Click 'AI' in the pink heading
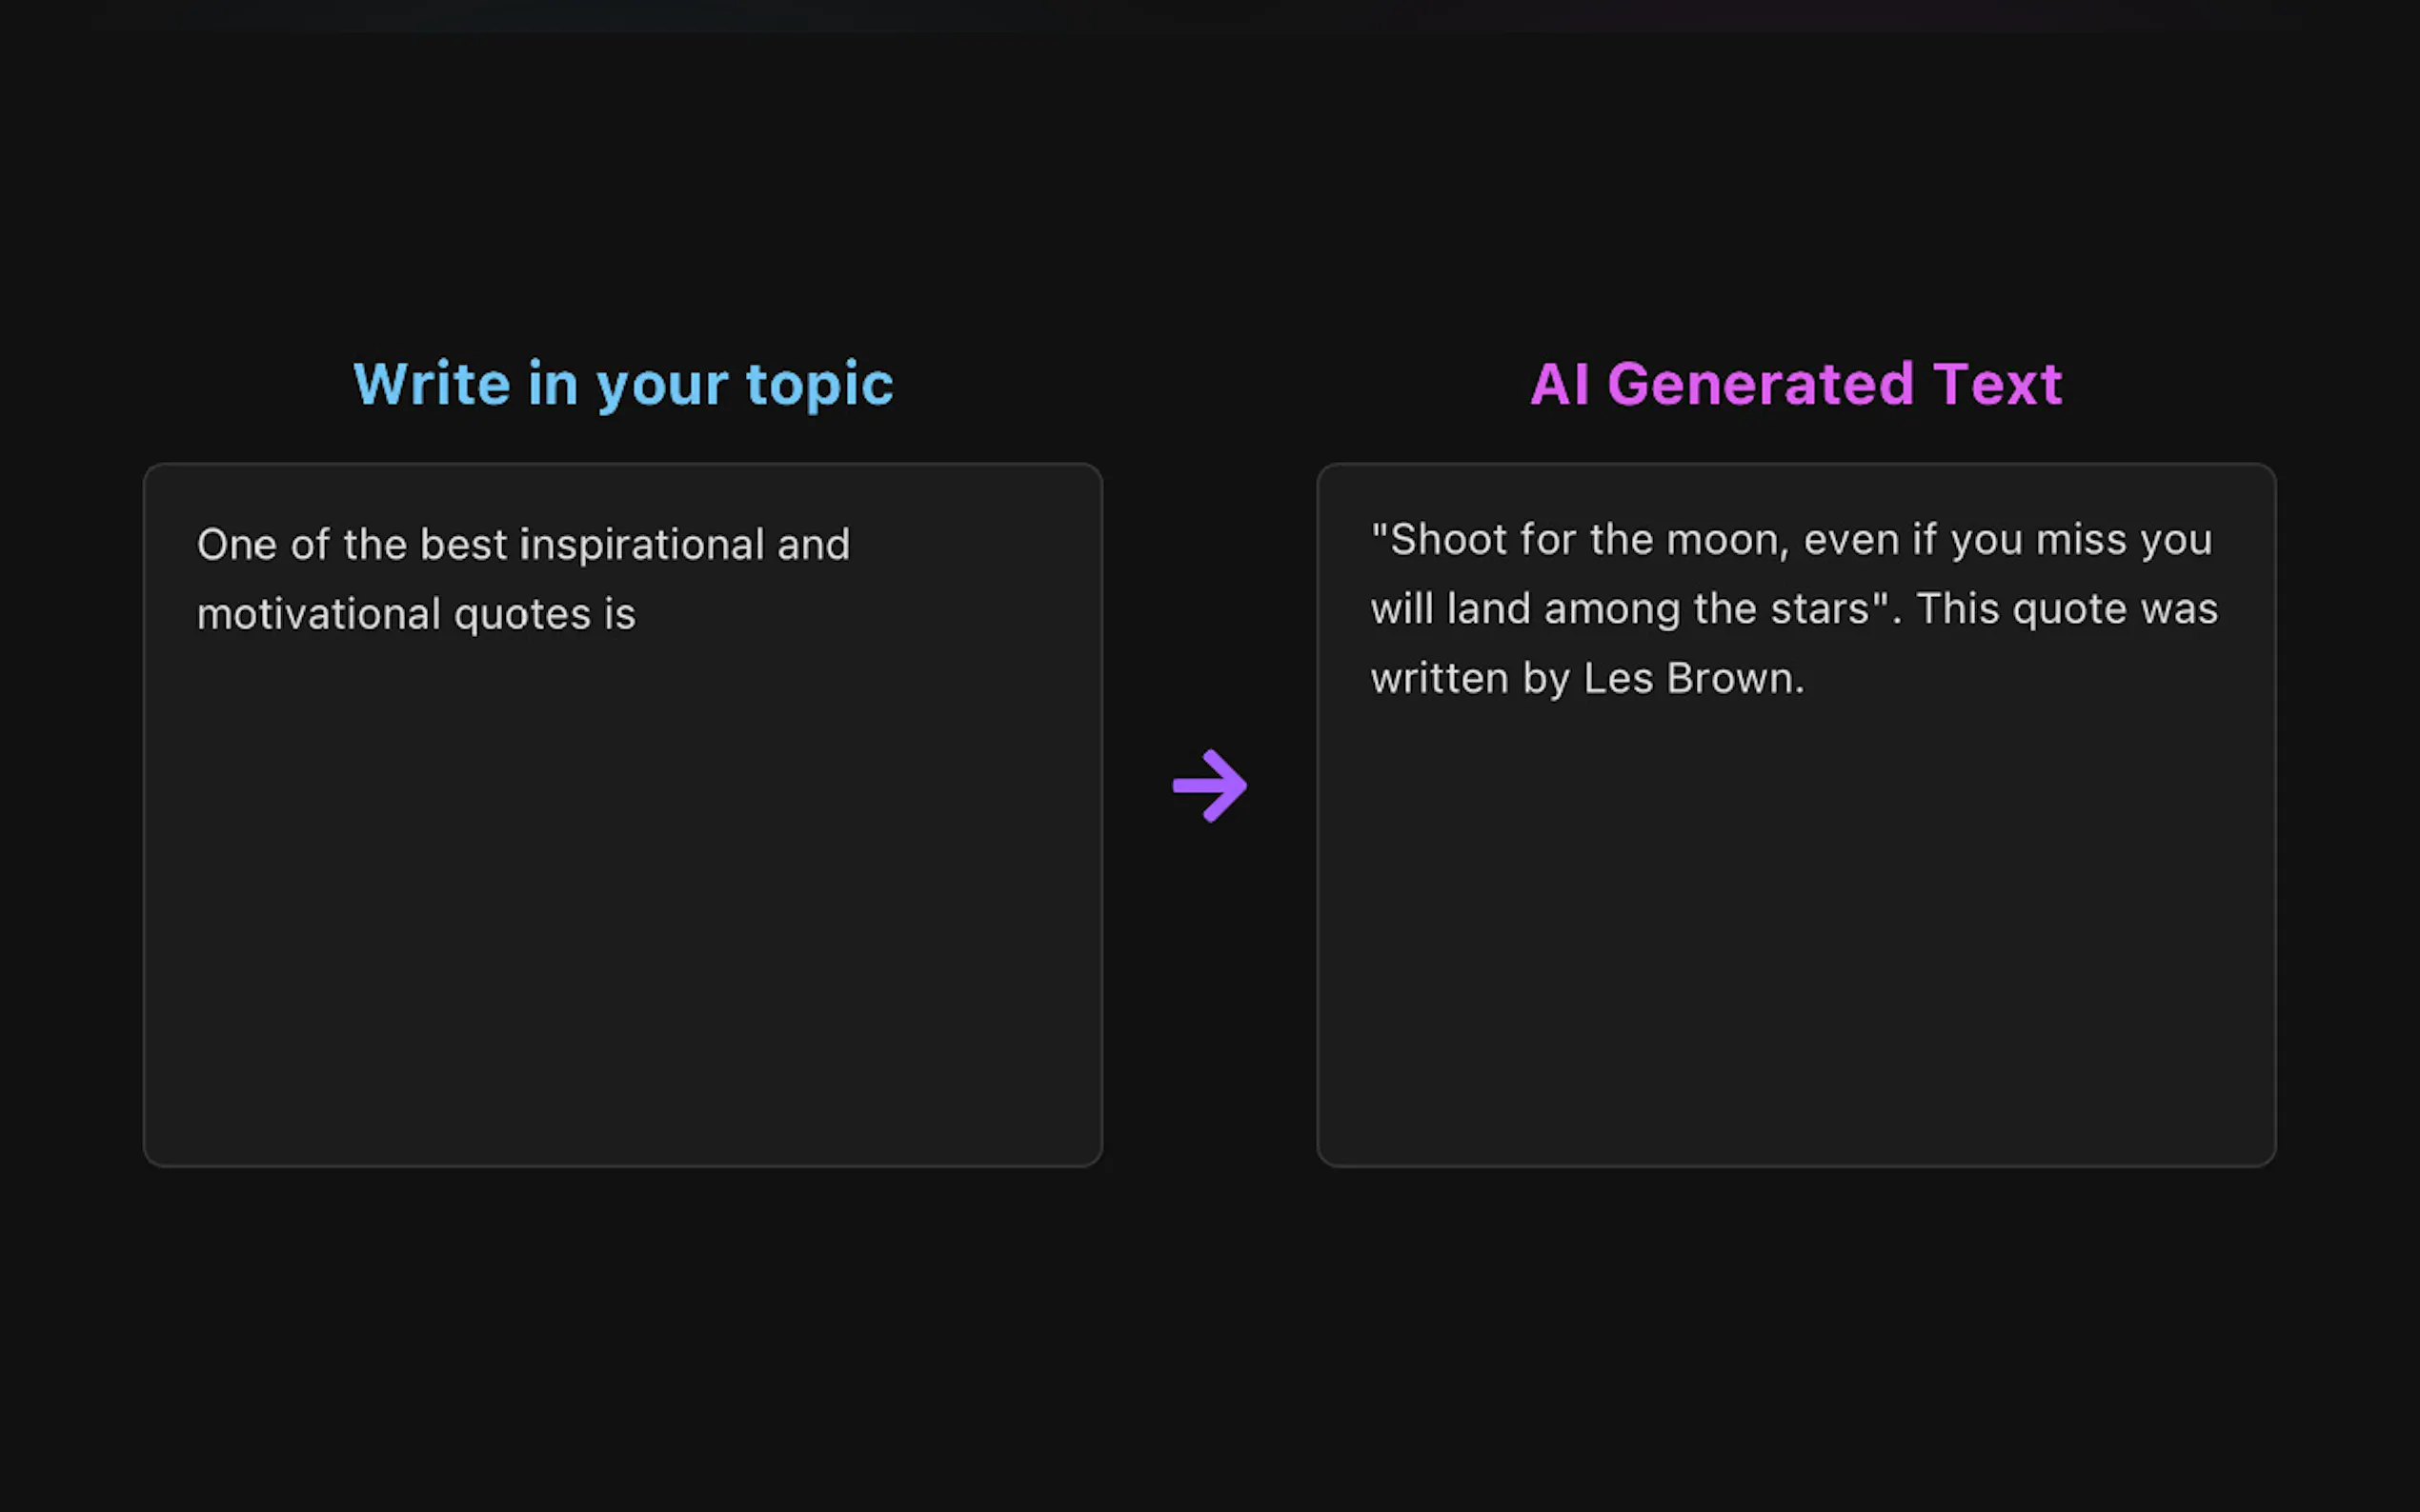 point(1560,384)
